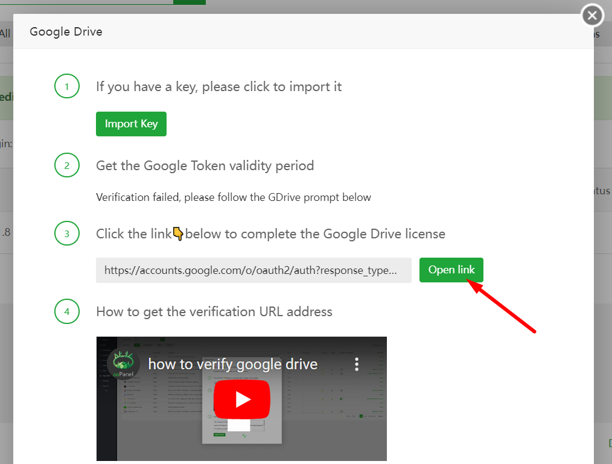Click 'Click the link below to complete the Google Drive license'
This screenshot has height=464, width=612.
click(x=270, y=234)
